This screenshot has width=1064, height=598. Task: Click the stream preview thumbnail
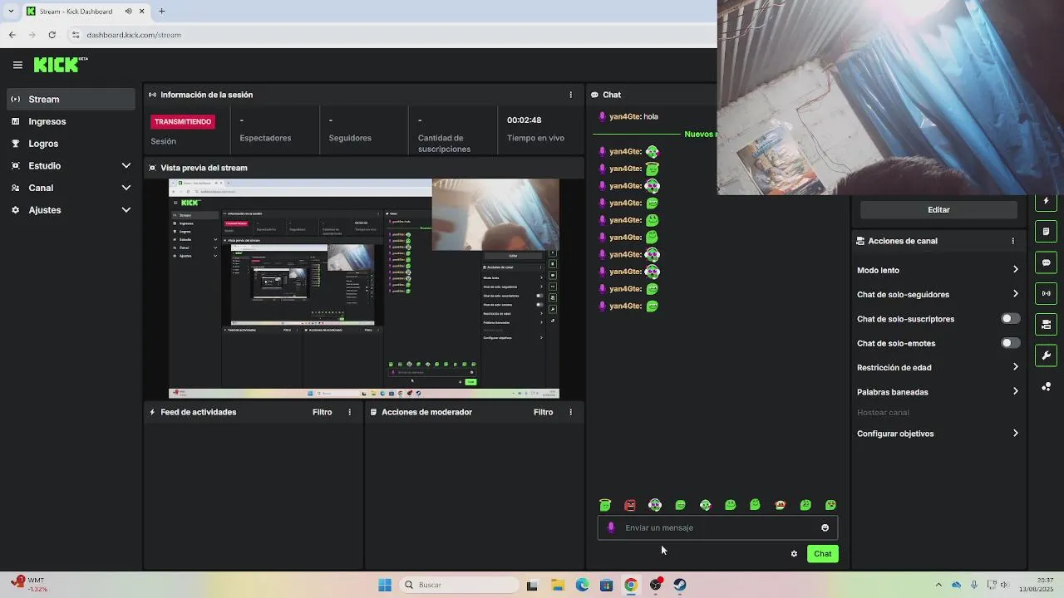coord(364,288)
